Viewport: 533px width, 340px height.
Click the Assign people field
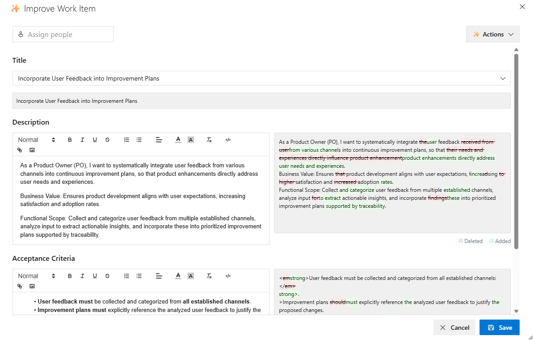click(63, 35)
